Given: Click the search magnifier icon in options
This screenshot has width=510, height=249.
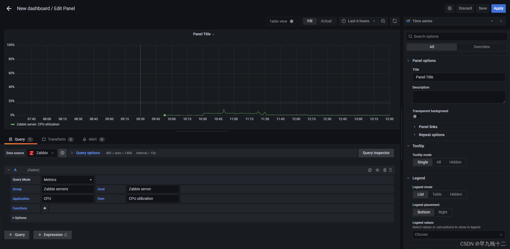Looking at the screenshot, I should click(410, 36).
